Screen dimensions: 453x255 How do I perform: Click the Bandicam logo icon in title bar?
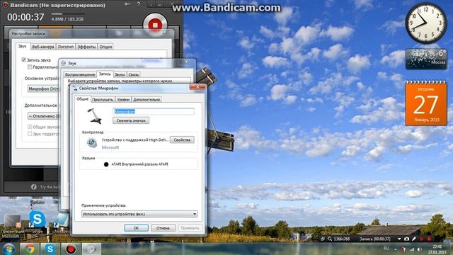(5, 5)
